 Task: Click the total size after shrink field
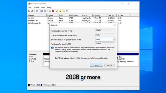coord(105,44)
